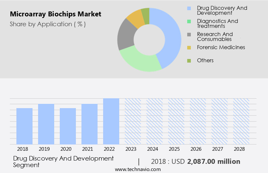This screenshot has height=173, width=268.
Task: Click the yellow Forensic Medicines legend swatch
Action: pos(189,48)
